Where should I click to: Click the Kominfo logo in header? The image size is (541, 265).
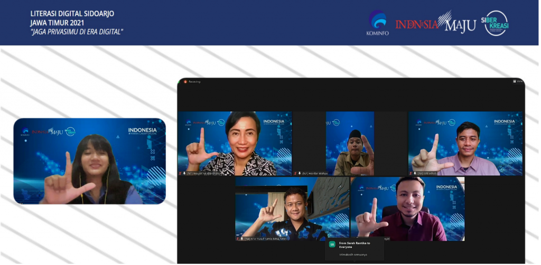coord(377,22)
